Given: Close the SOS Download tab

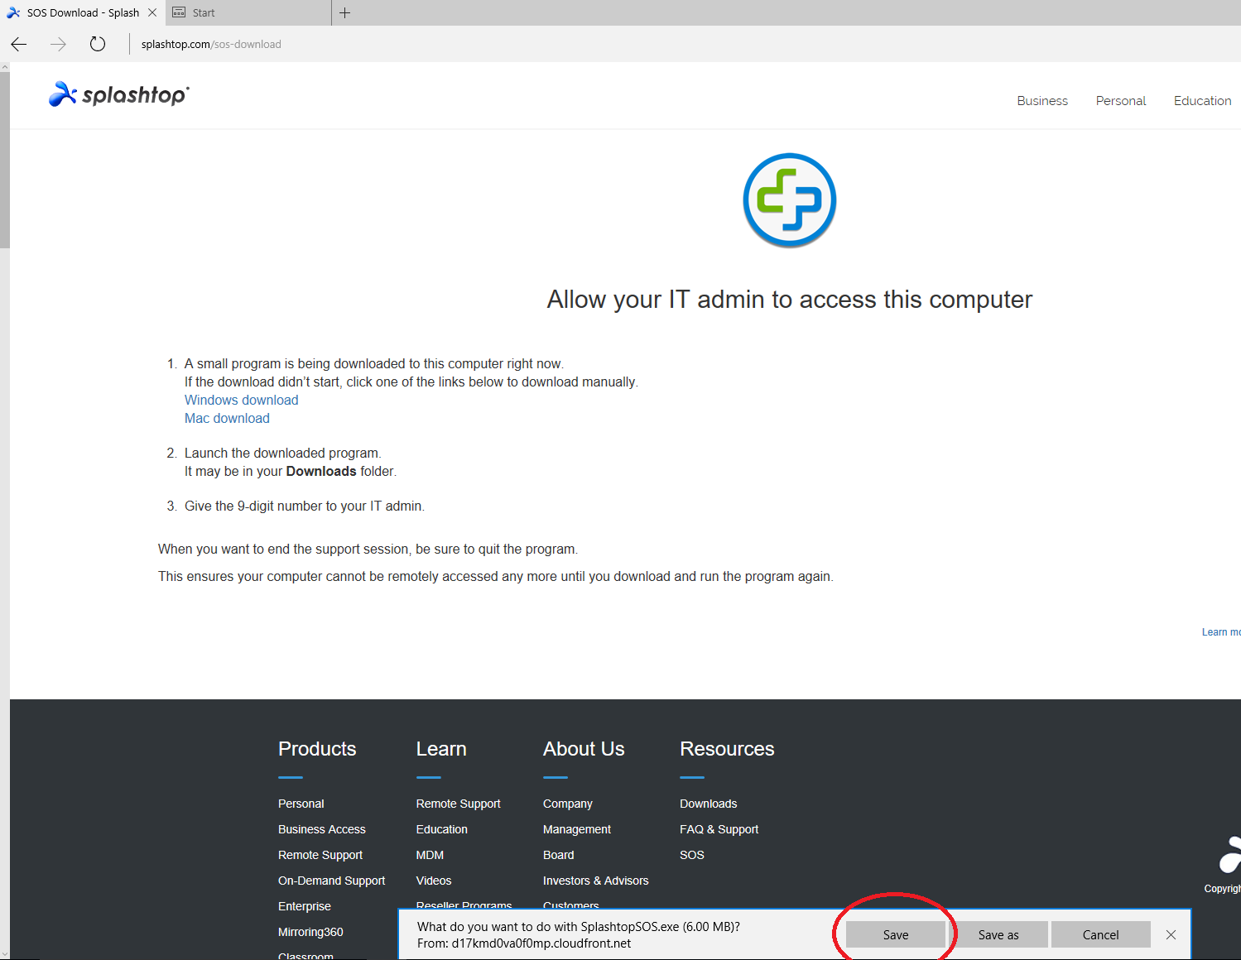Looking at the screenshot, I should tap(152, 12).
